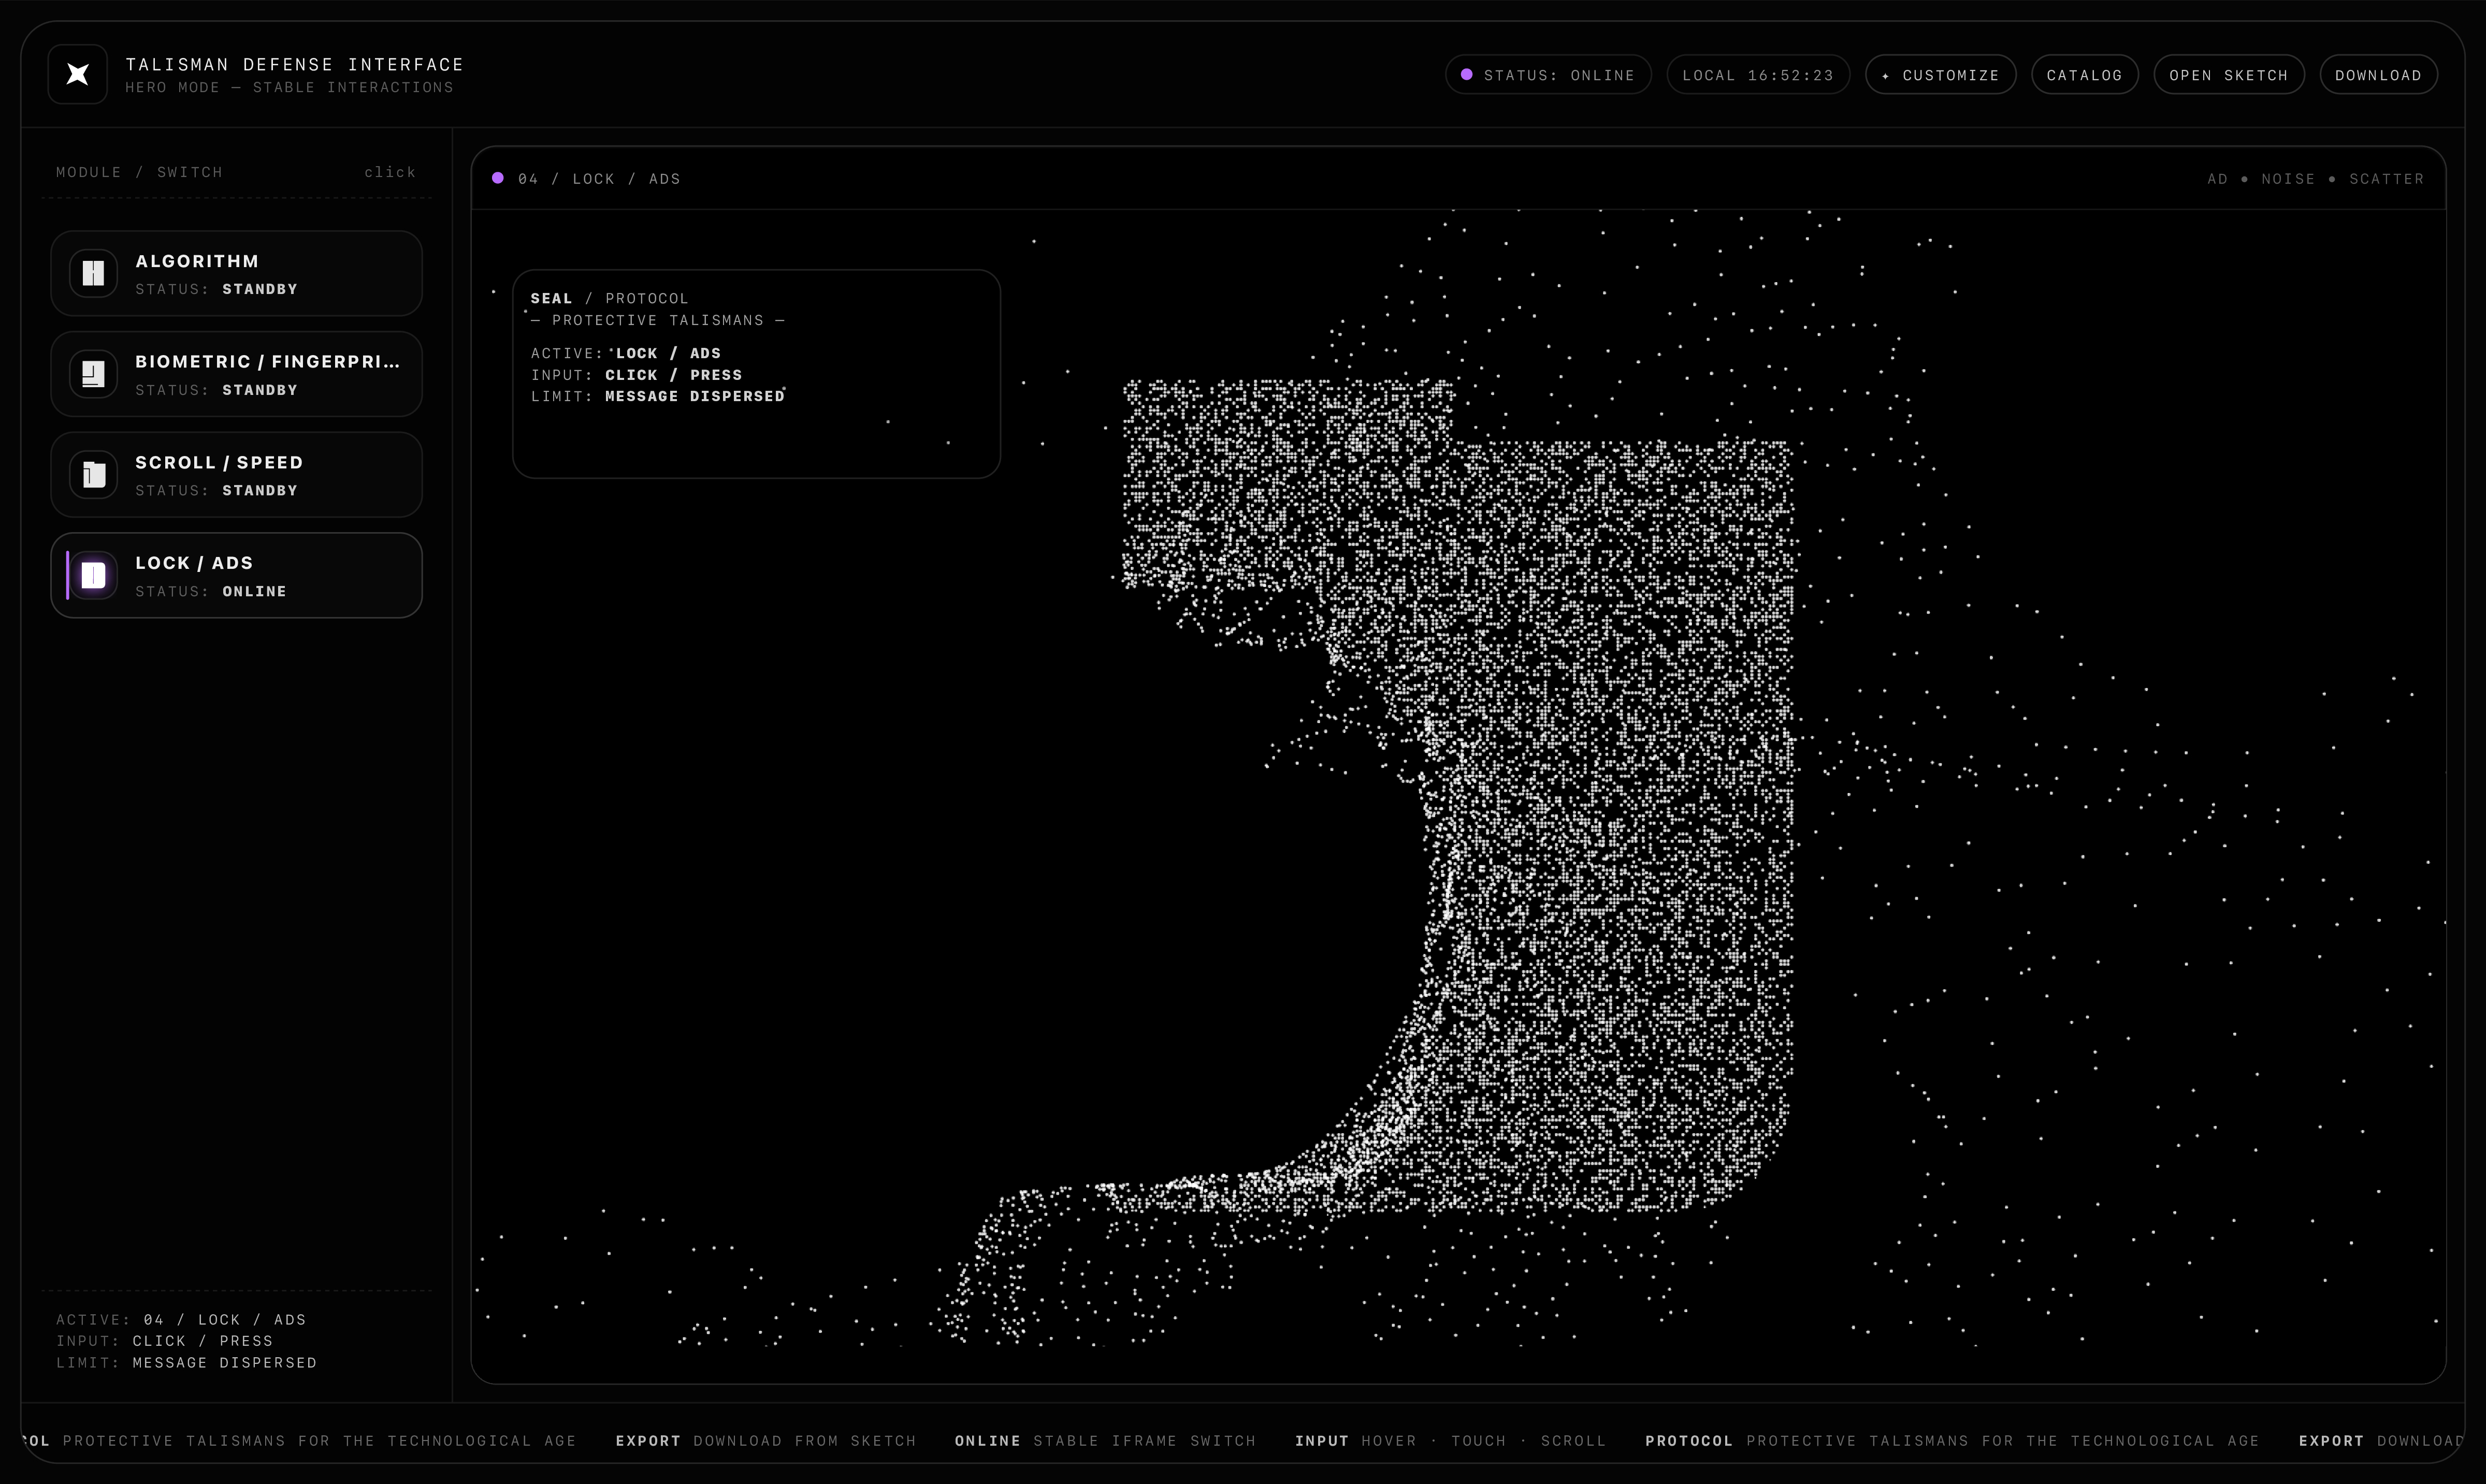
Task: Click the Biometric / Fingerprint module icon
Action: (x=93, y=374)
